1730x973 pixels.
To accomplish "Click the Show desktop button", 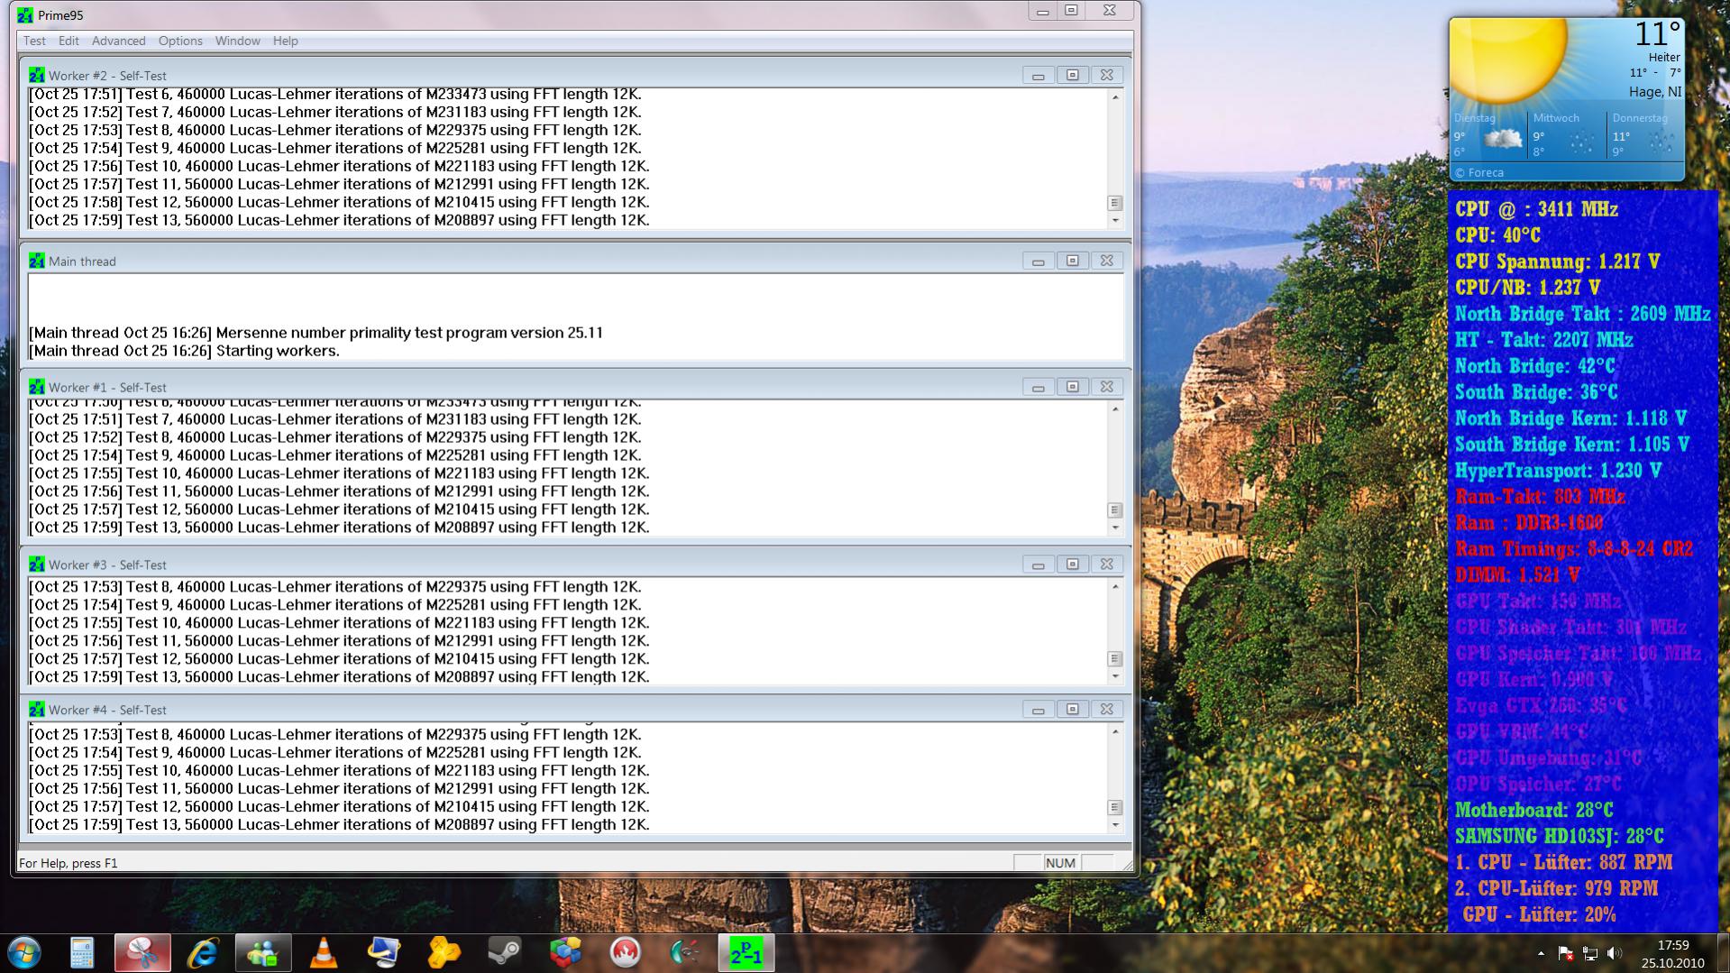I will 1723,953.
